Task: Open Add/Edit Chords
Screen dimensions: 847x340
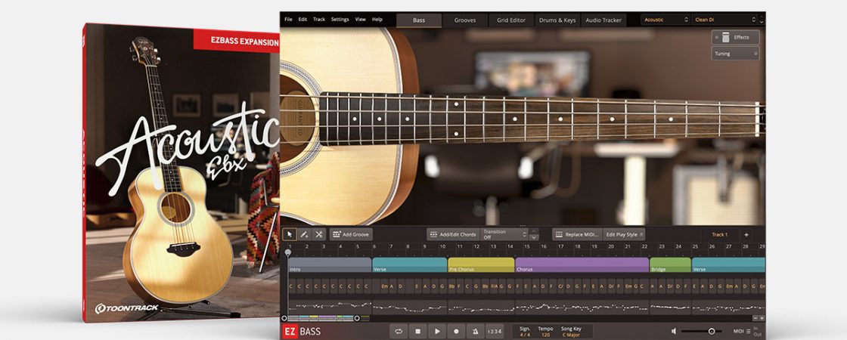Action: [x=453, y=234]
